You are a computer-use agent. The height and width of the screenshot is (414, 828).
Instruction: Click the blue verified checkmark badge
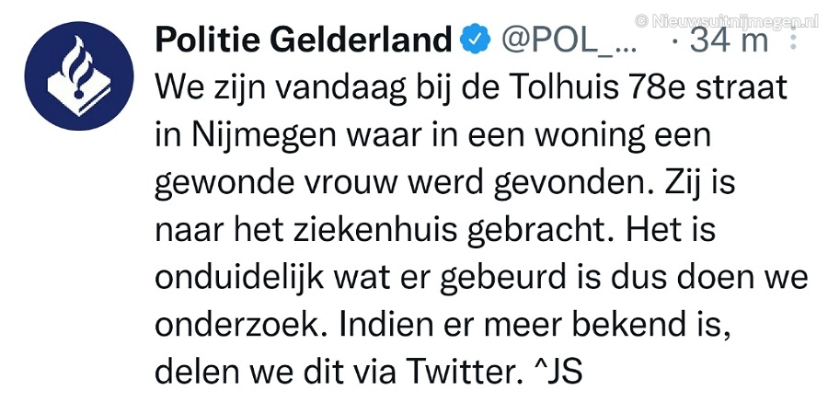click(x=477, y=40)
